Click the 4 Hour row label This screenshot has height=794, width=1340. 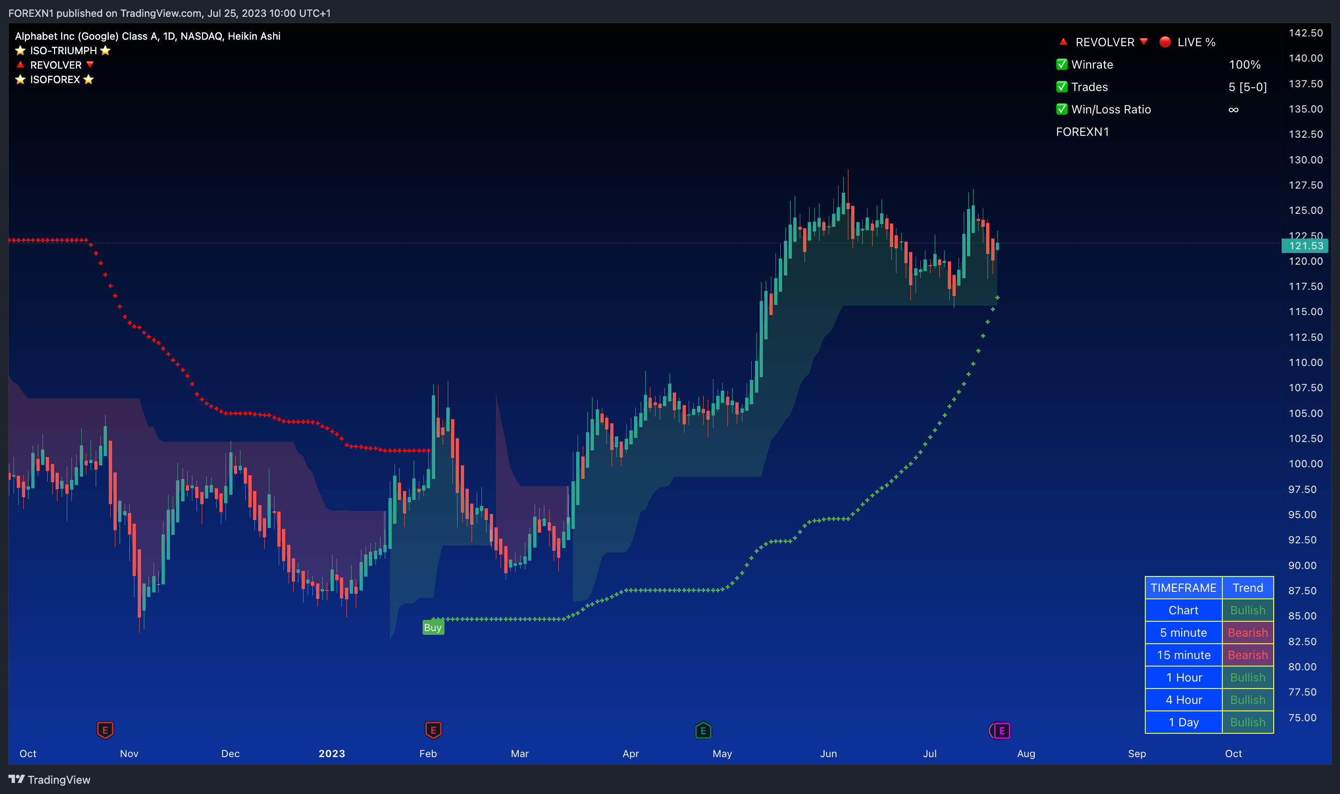tap(1184, 700)
